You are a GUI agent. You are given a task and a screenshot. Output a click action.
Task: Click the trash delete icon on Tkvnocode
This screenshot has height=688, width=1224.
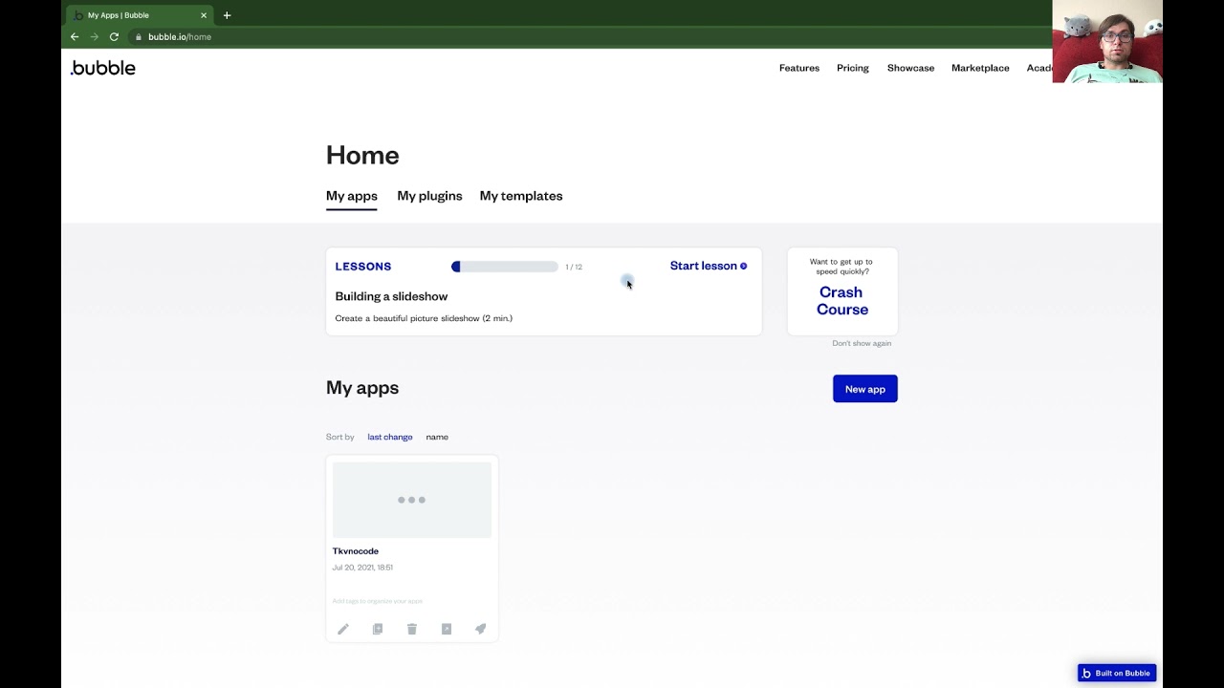[x=412, y=629]
